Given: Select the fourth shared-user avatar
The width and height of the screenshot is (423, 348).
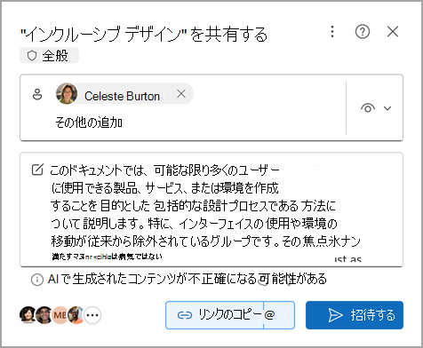Looking at the screenshot, I should pyautogui.click(x=76, y=315).
